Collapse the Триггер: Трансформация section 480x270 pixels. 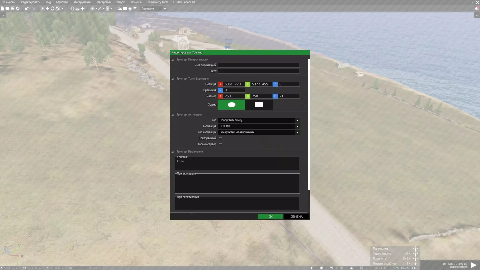(173, 79)
